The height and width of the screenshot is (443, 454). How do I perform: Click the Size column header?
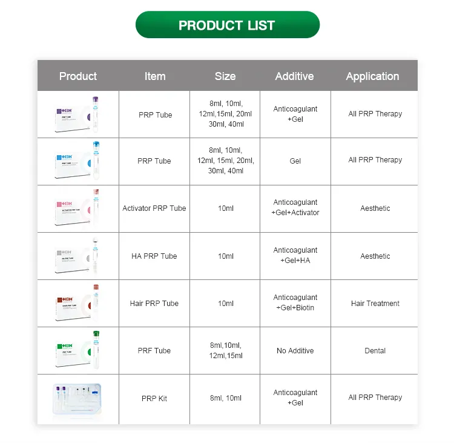point(225,76)
